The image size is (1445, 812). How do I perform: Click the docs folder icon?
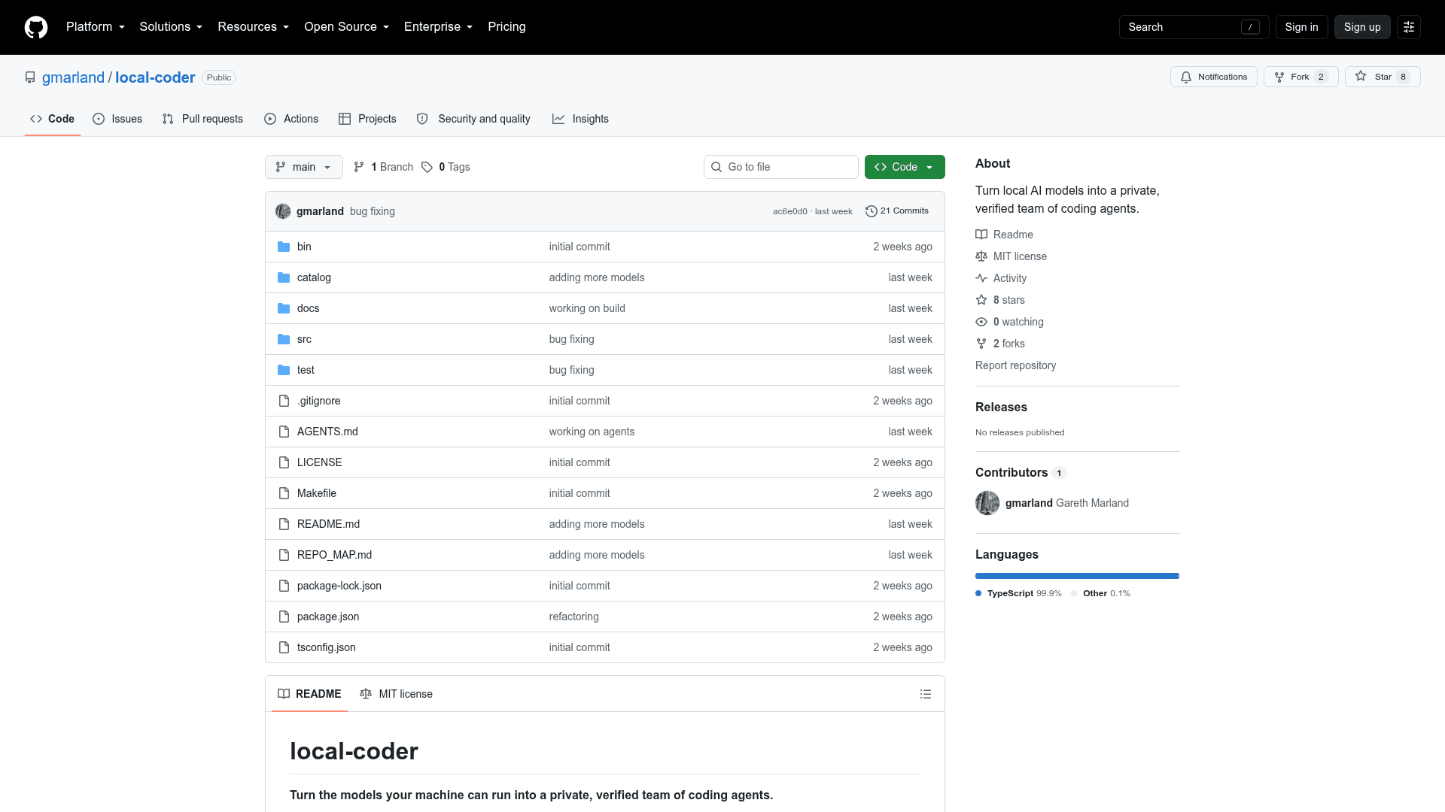point(284,308)
